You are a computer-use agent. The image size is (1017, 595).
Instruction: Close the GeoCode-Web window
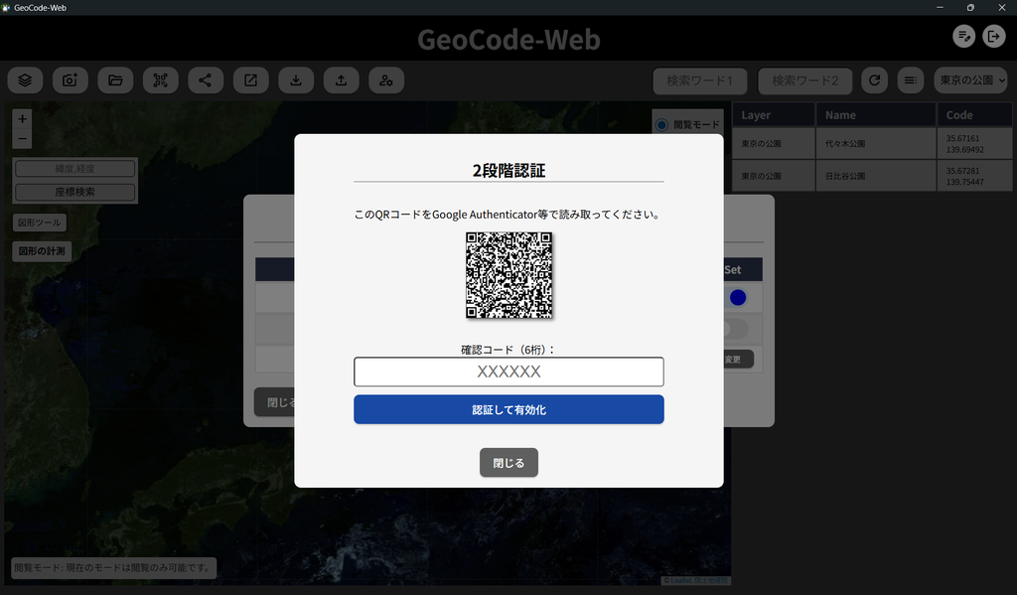1001,7
